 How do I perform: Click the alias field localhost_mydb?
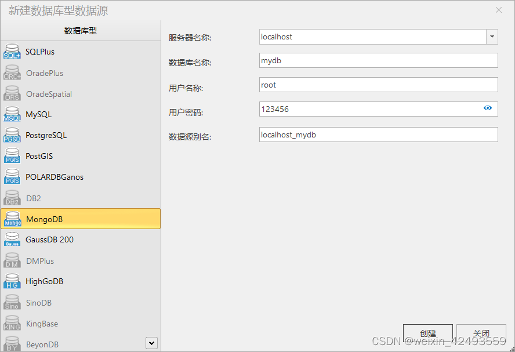(378, 135)
